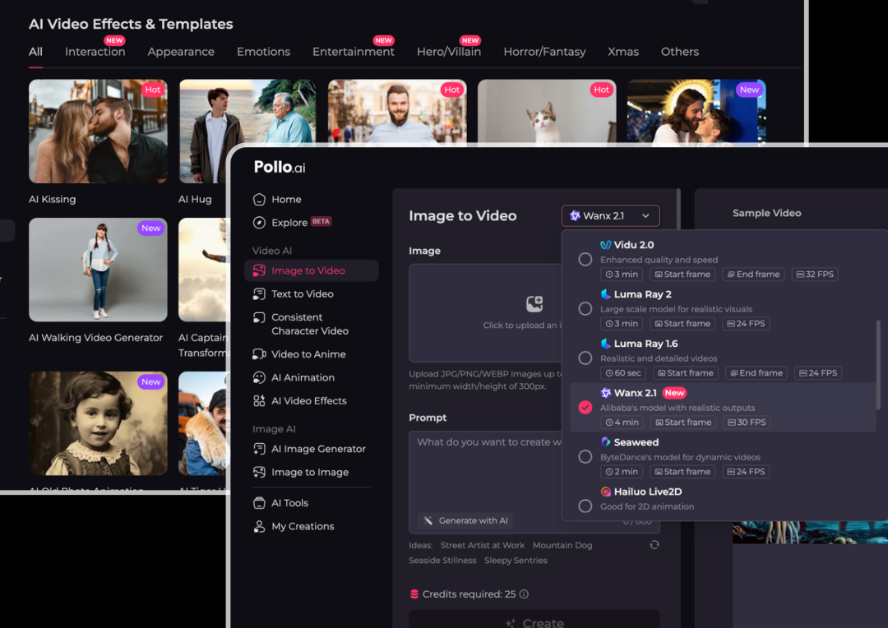Open the Wanx 2.1 model dropdown

[x=610, y=215]
